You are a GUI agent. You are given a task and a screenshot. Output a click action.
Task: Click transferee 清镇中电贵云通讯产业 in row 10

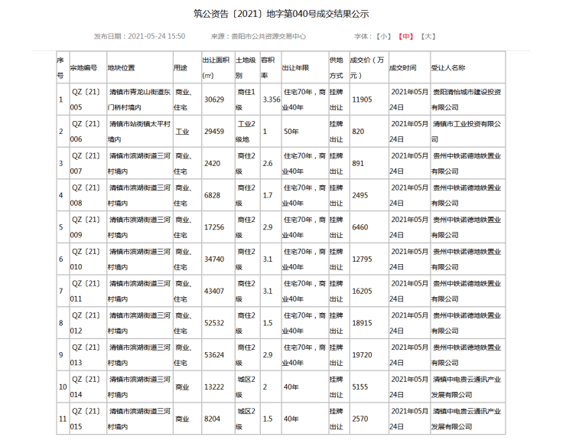(x=467, y=380)
